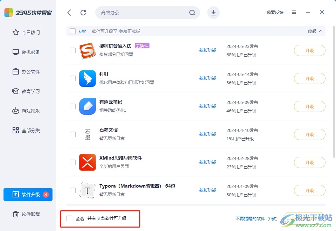Open the 软件卸载 sidebar section
Viewport: 336px width, 231px height.
26,214
